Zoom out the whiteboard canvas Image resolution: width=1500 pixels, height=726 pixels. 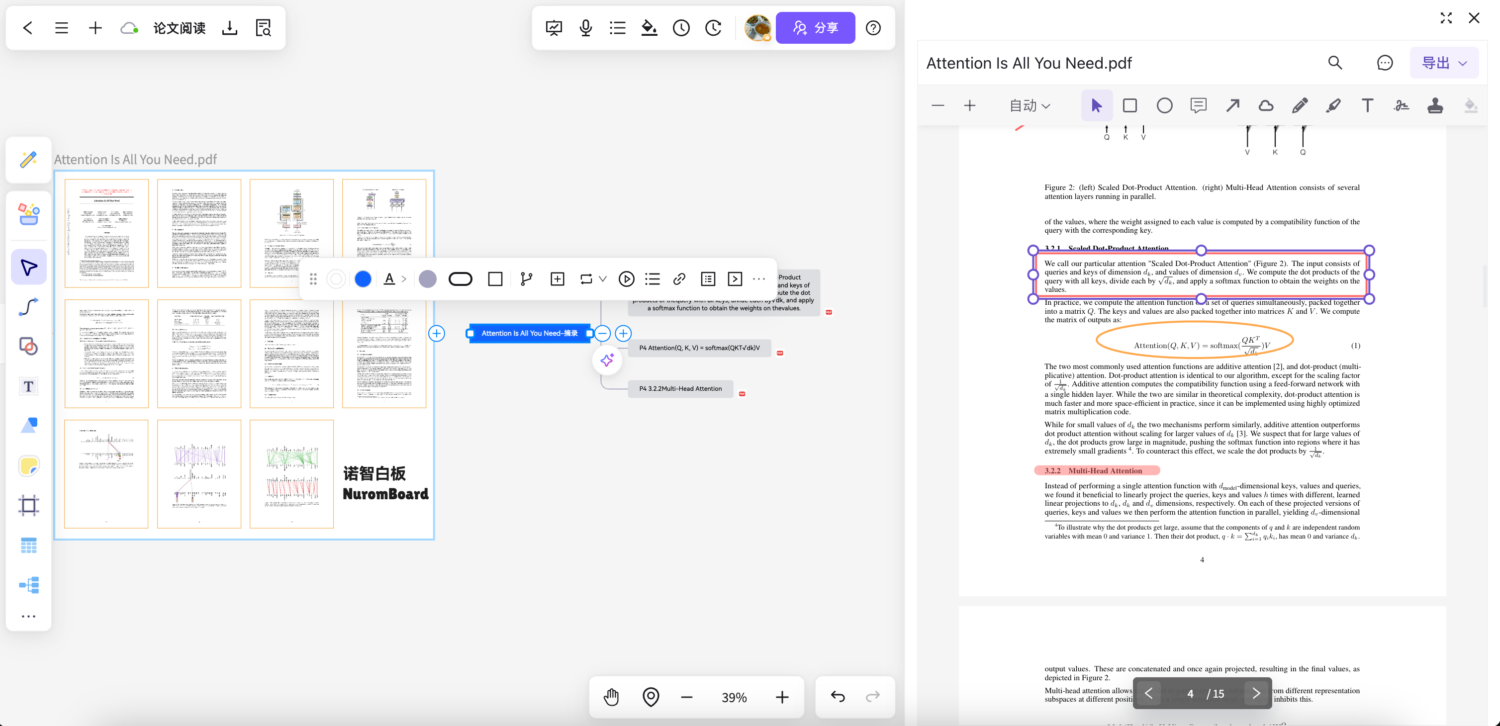point(686,697)
